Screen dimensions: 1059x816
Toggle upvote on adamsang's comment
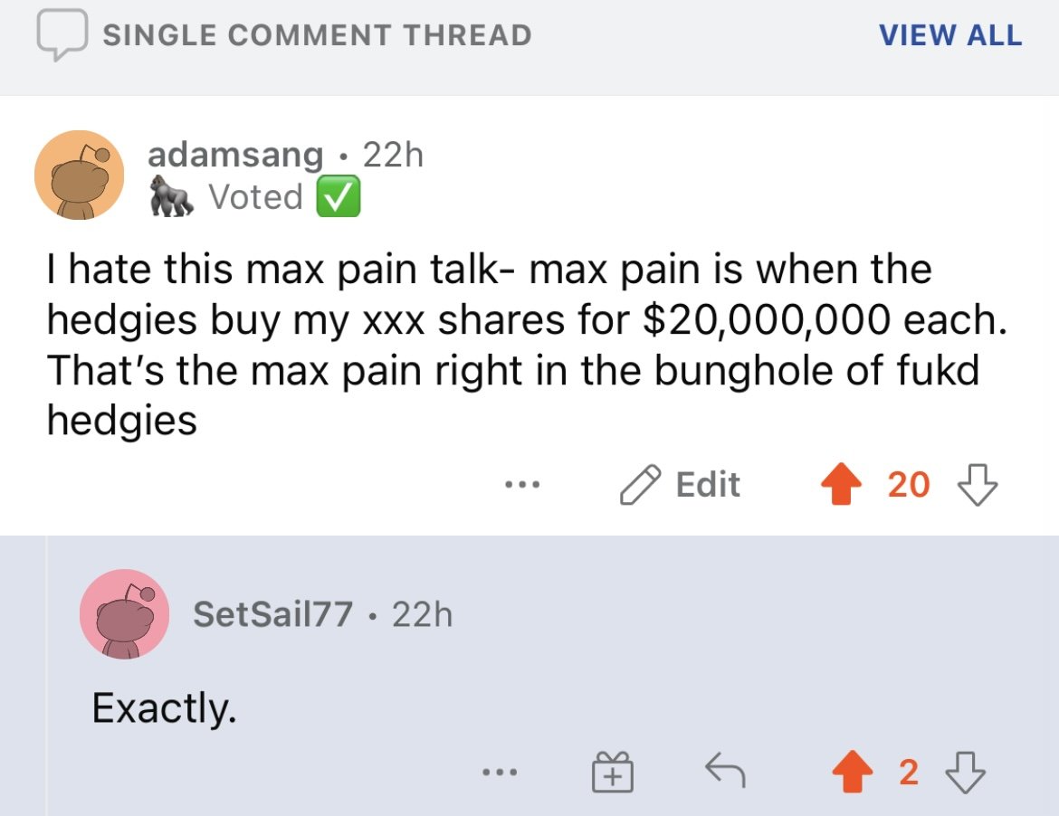tap(841, 484)
